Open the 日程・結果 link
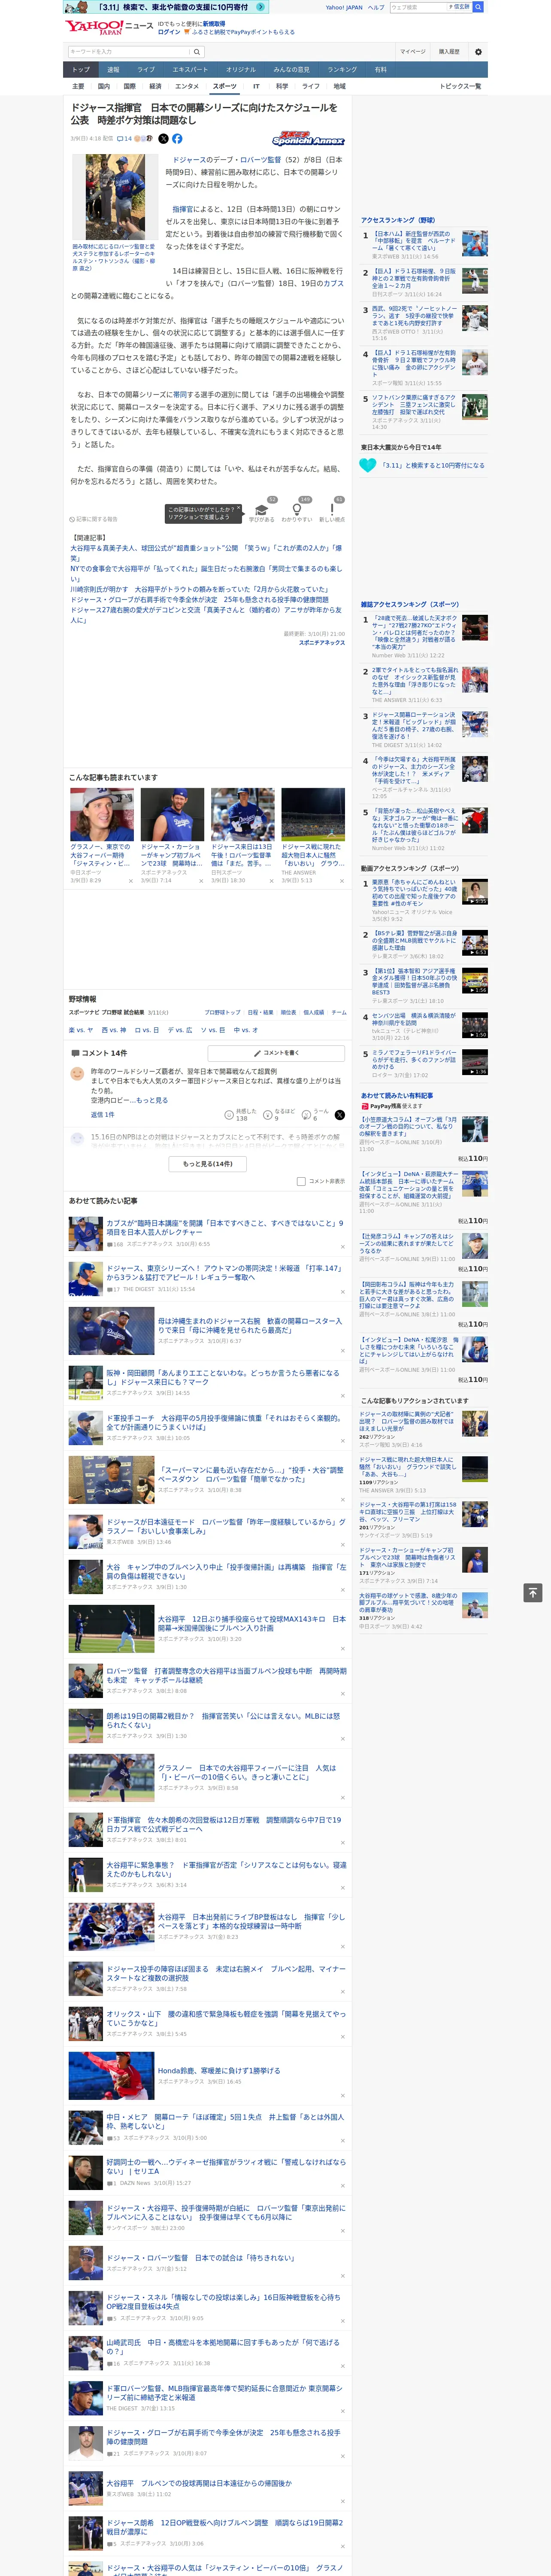The width and height of the screenshot is (551, 2576). 260,1012
